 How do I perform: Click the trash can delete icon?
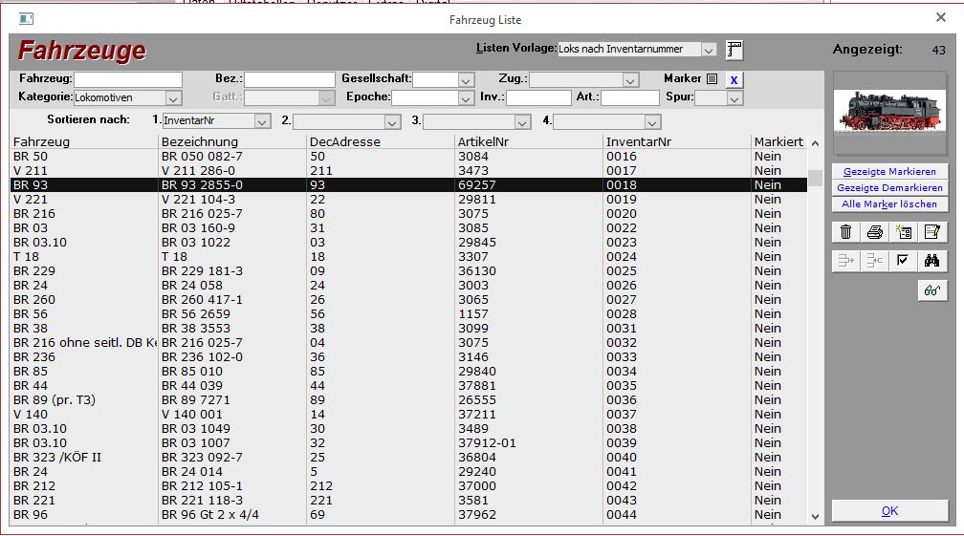(x=846, y=232)
